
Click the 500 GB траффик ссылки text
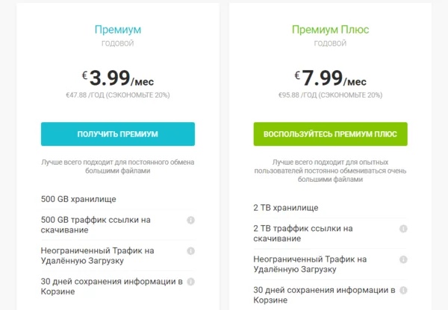[x=96, y=225]
